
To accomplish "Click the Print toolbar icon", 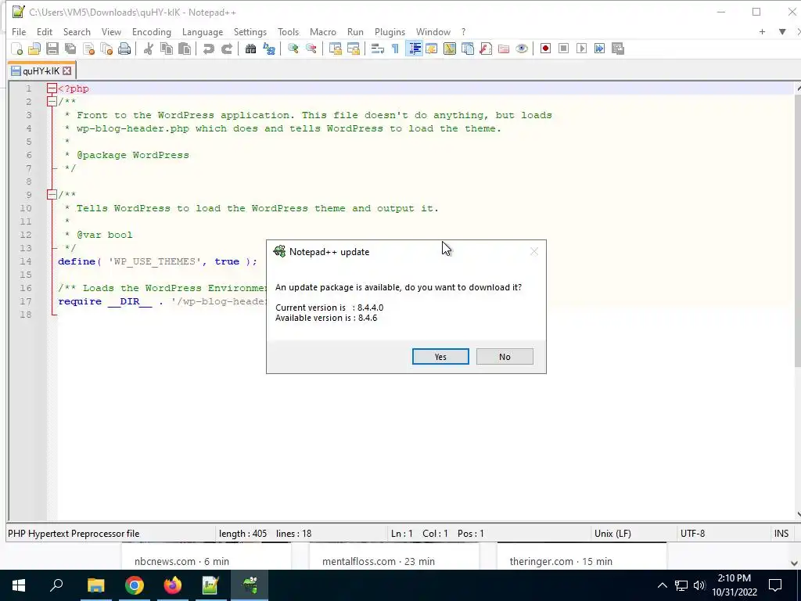I will point(124,49).
